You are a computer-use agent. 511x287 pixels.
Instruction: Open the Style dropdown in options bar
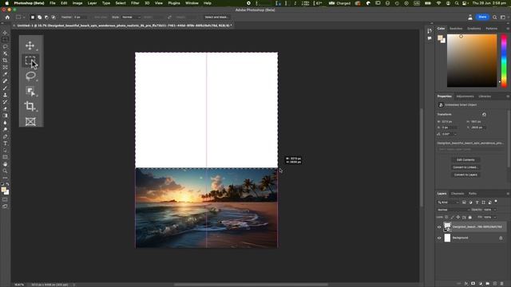131,18
